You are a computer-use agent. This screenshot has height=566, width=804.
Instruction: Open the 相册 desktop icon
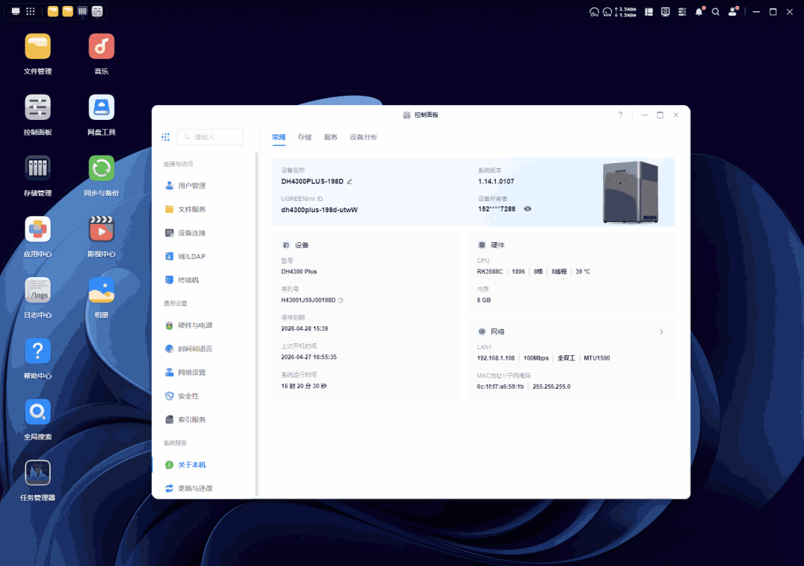pyautogui.click(x=101, y=290)
